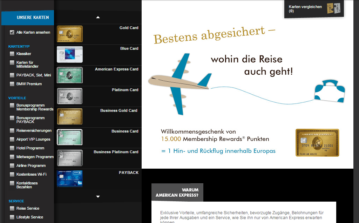Click the Hin- und Rückflug innerhalb Europas text

click(218, 151)
